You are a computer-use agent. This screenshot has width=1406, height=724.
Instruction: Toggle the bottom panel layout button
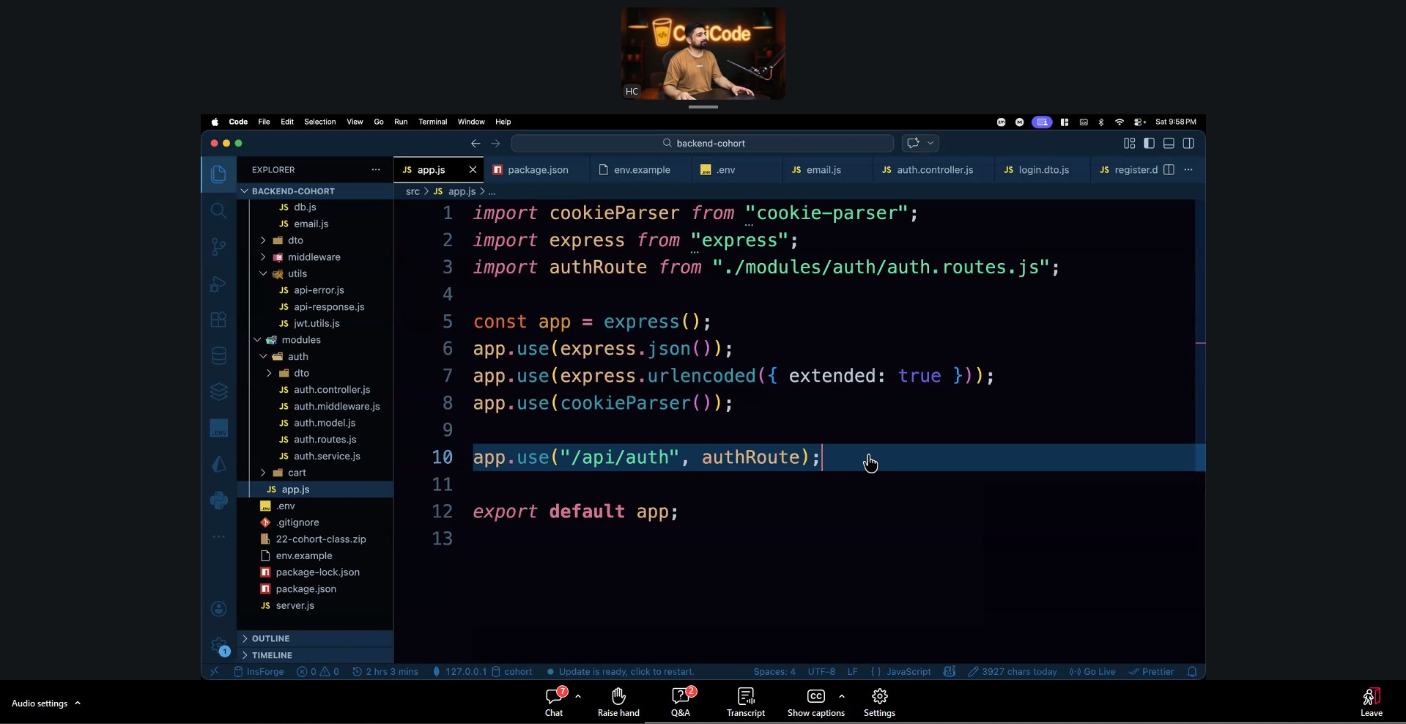(x=1169, y=144)
